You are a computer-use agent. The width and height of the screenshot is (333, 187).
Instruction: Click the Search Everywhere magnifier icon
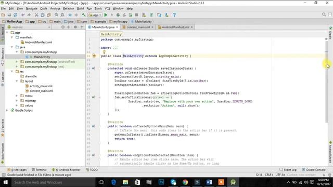click(x=324, y=15)
